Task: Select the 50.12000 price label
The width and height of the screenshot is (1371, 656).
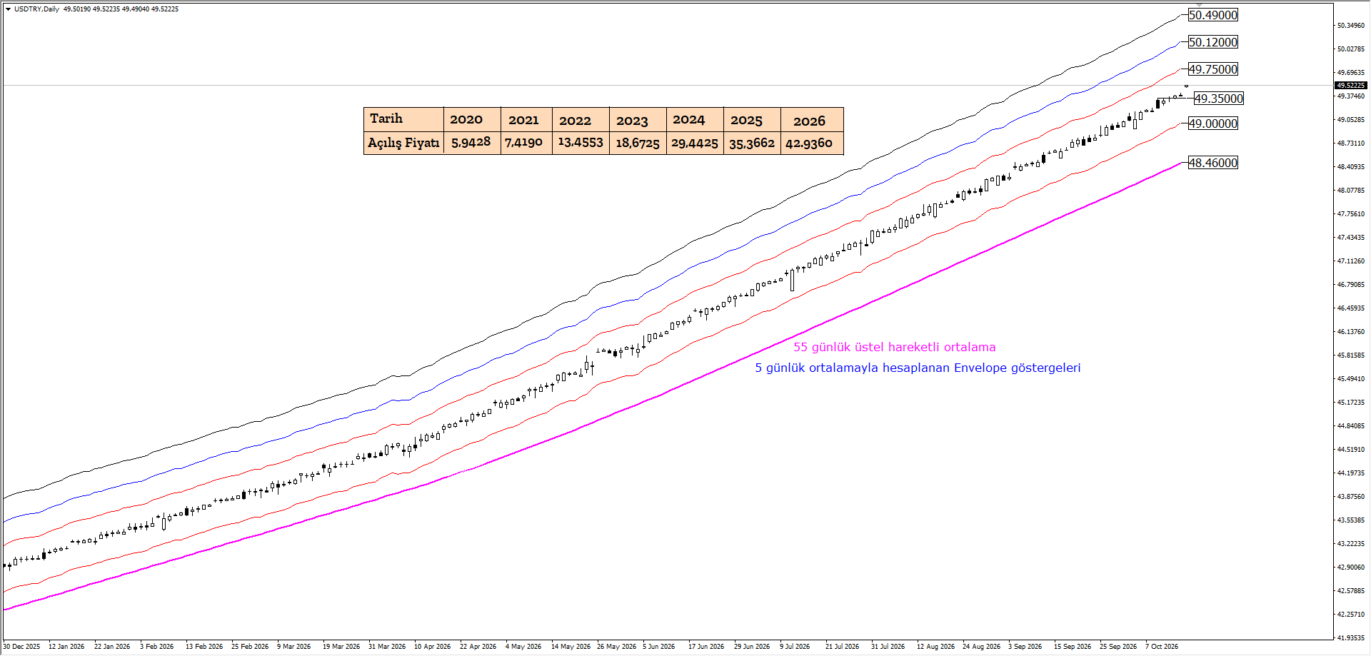Action: (x=1212, y=42)
